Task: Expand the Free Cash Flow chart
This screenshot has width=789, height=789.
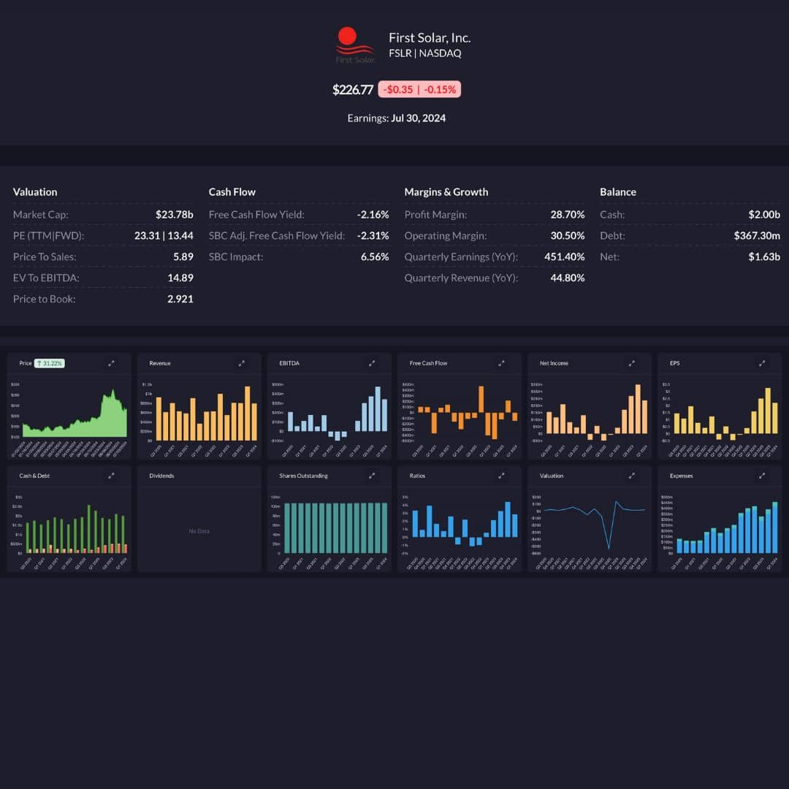Action: (x=501, y=363)
